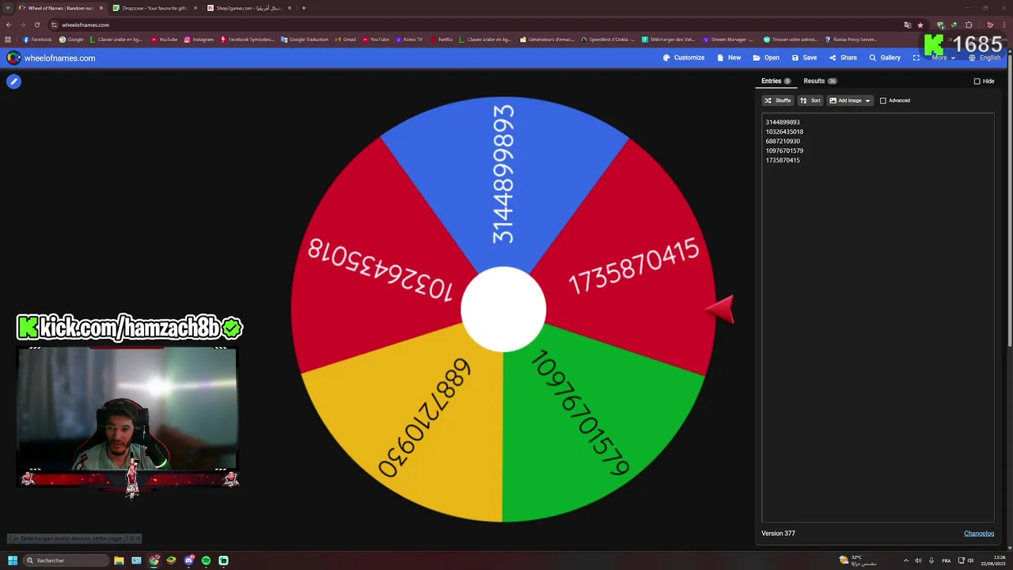Open the Stream Manager bookmark

[728, 40]
